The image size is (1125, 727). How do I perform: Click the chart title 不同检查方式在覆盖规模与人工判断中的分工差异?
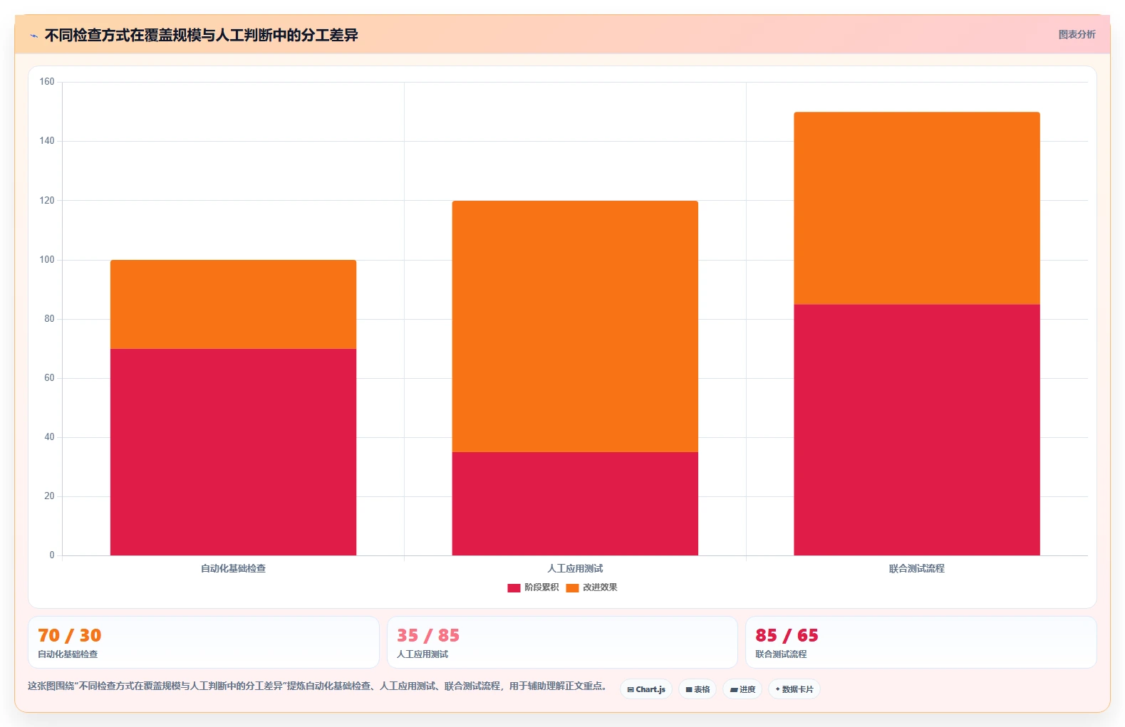pos(201,35)
